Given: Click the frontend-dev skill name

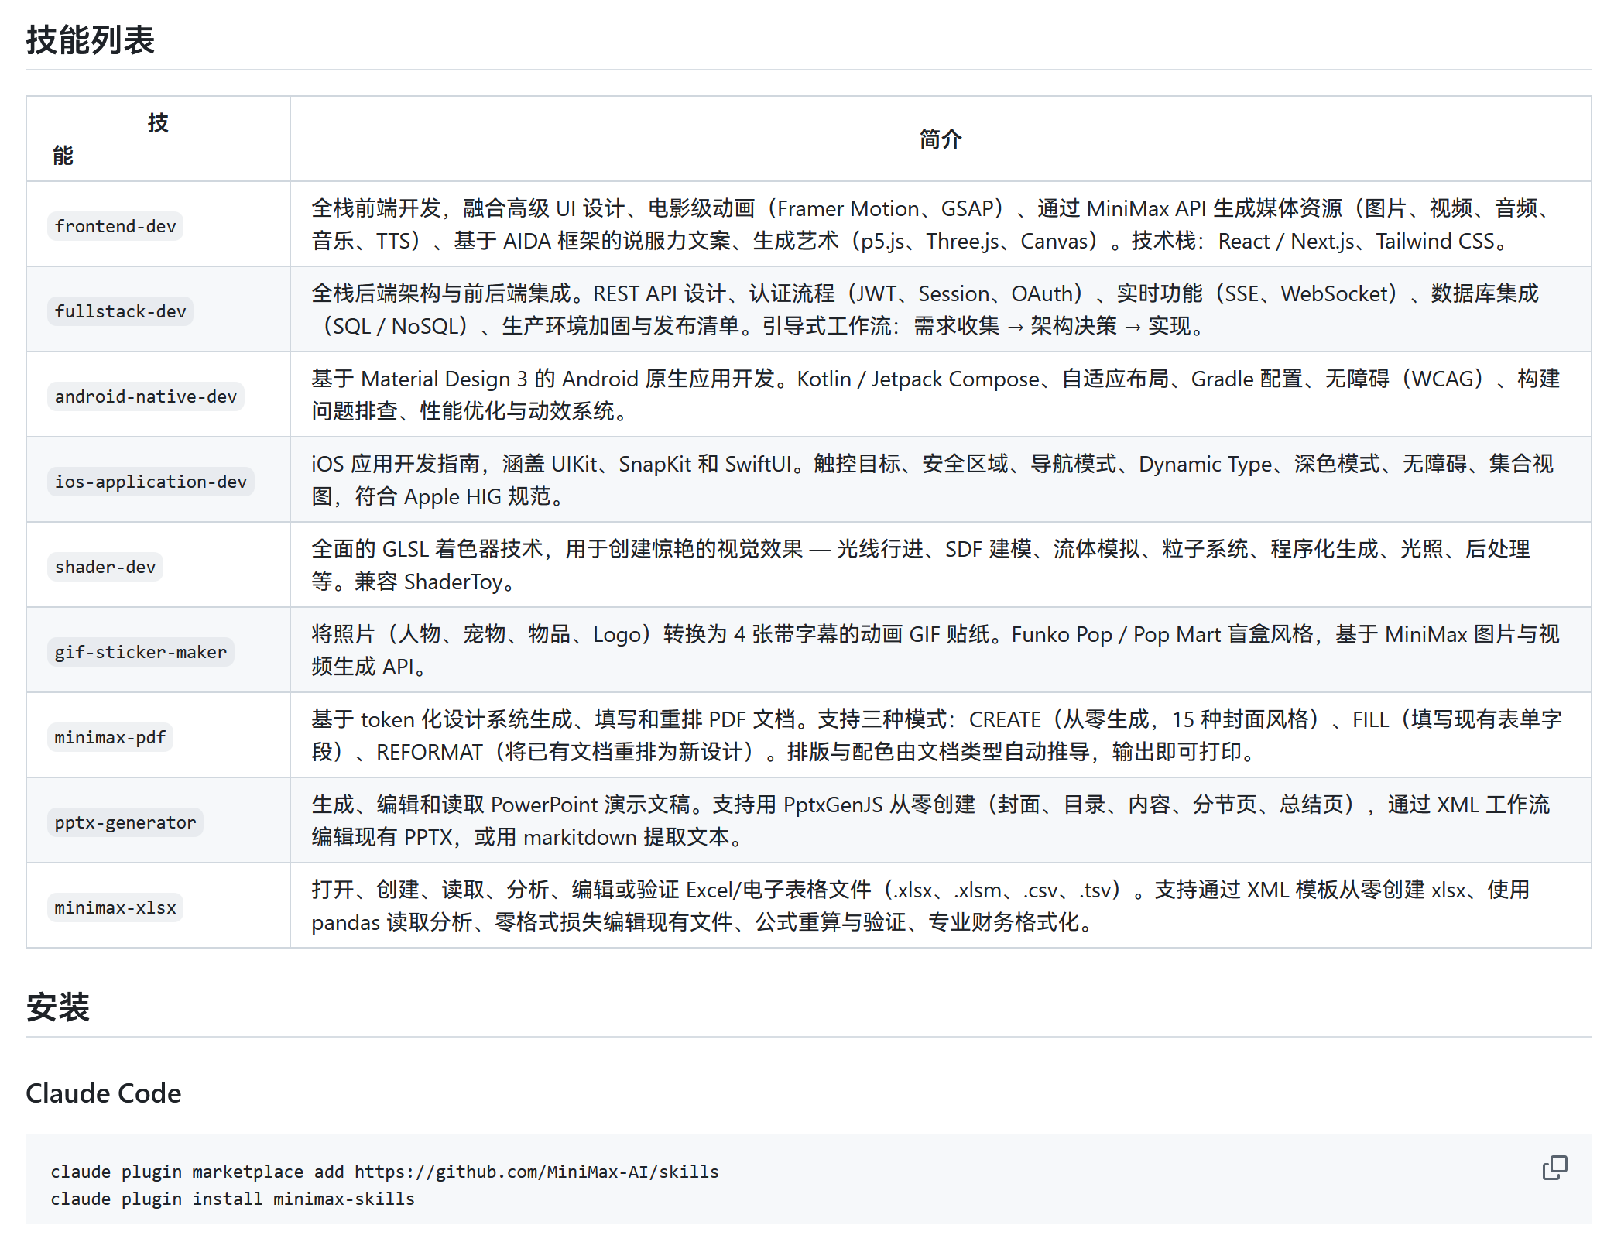Looking at the screenshot, I should 115,226.
